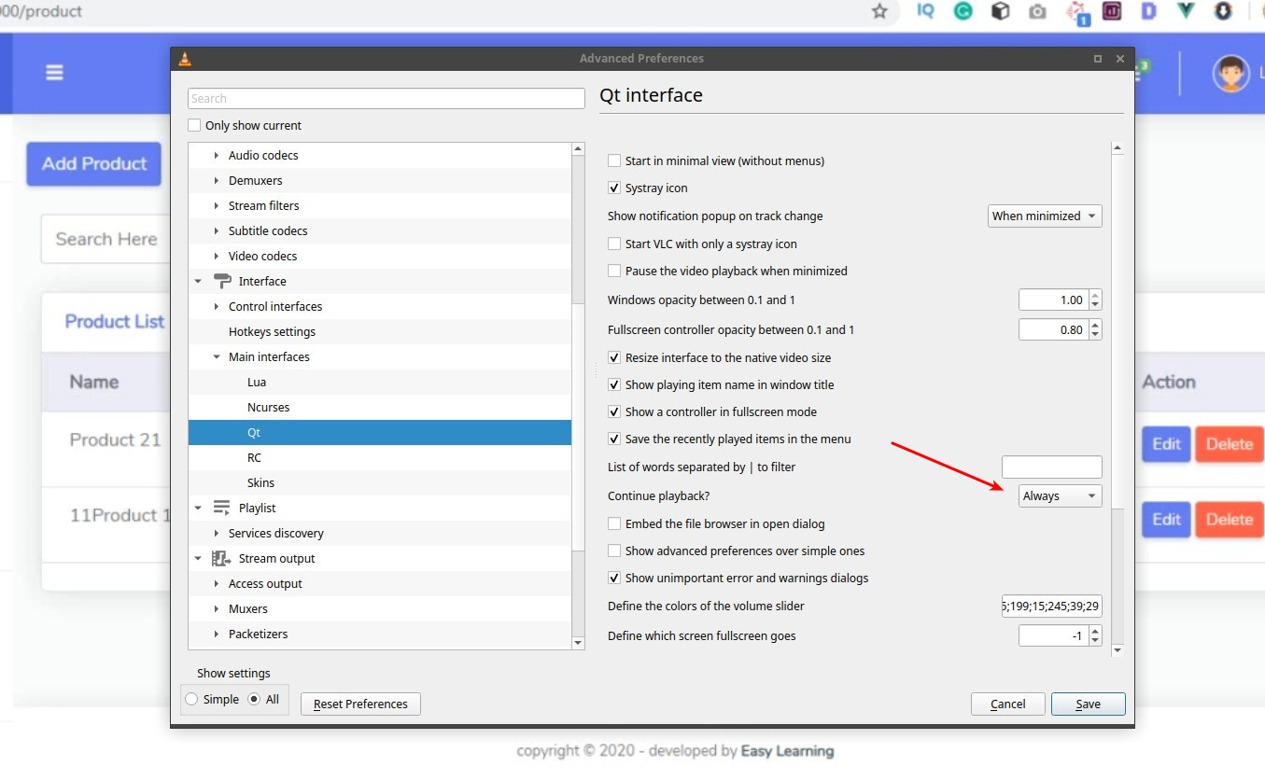Click the volume slider colors field
The height and width of the screenshot is (767, 1265).
[1052, 606]
